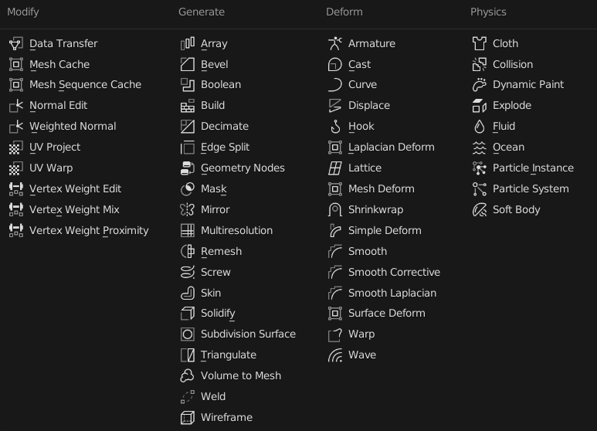Add the Simple Deform modifier
This screenshot has height=431, width=597.
click(375, 231)
